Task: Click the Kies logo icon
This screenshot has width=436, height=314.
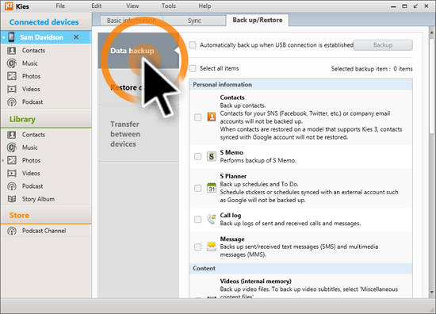Action: (x=9, y=6)
